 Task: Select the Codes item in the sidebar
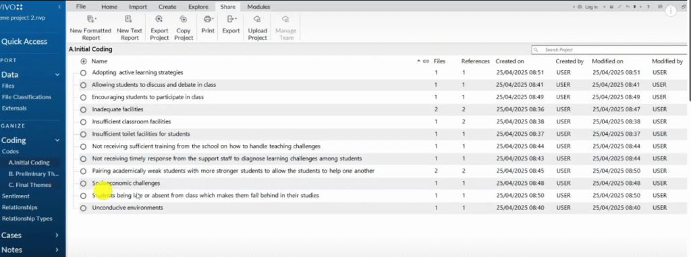click(x=10, y=151)
